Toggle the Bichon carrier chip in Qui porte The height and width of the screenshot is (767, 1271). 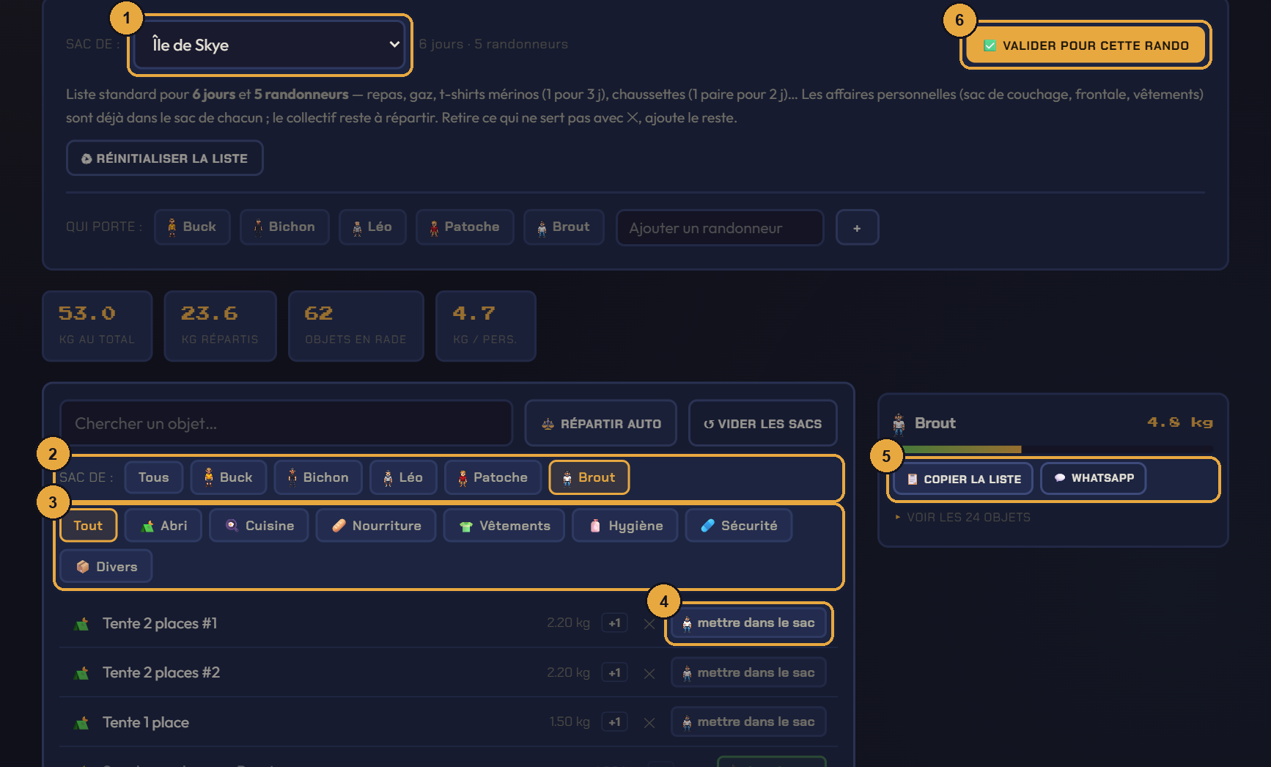coord(284,227)
